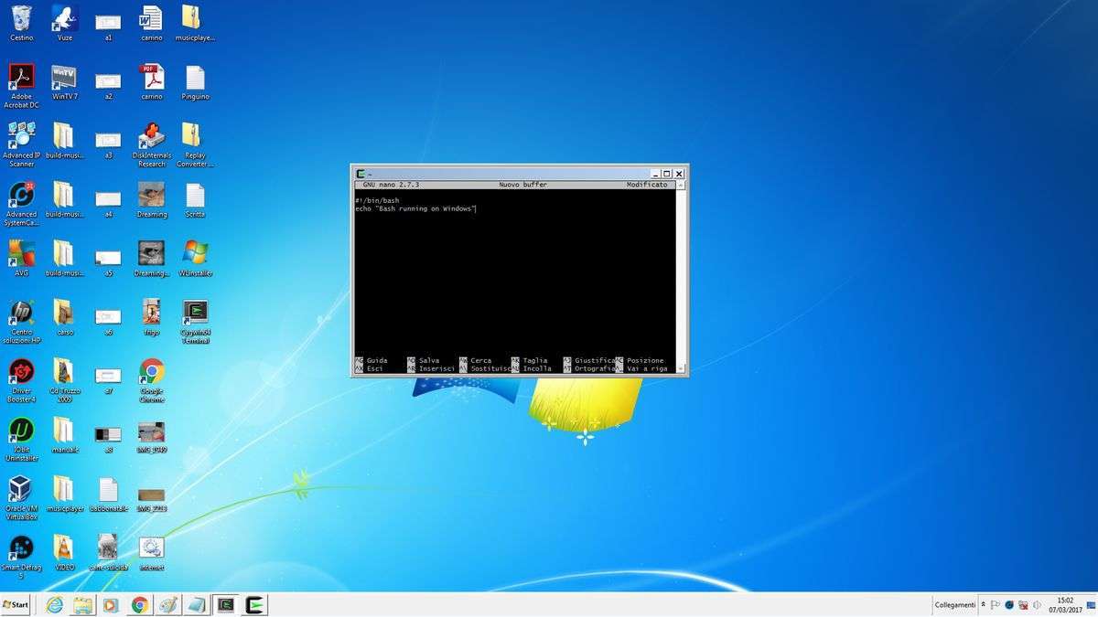Select the Advanced SystemCare desktop icon
Image resolution: width=1098 pixels, height=617 pixels.
(x=21, y=204)
